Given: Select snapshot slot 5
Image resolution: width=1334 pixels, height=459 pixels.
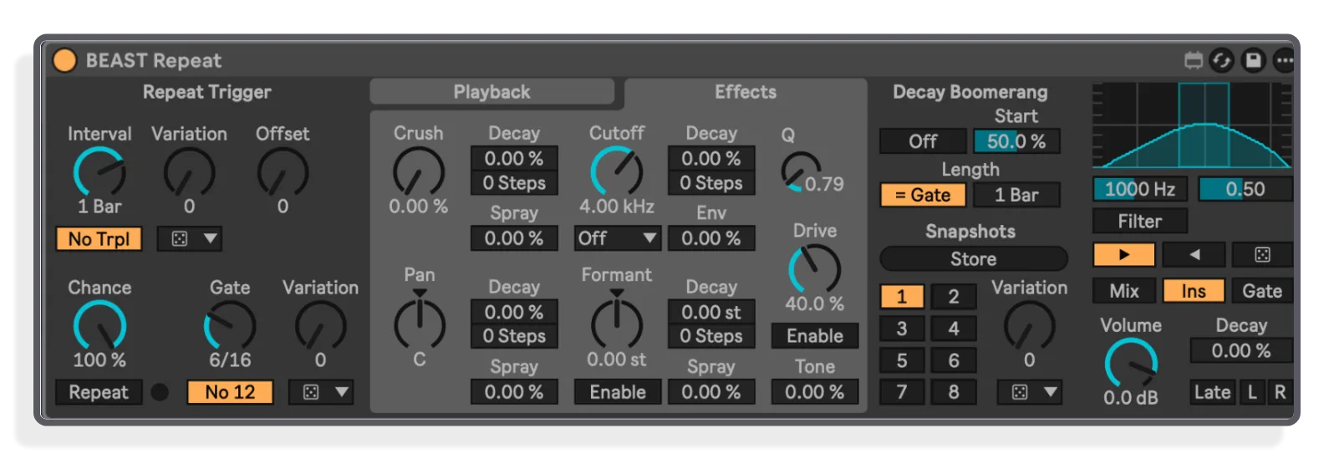Looking at the screenshot, I should 901,360.
